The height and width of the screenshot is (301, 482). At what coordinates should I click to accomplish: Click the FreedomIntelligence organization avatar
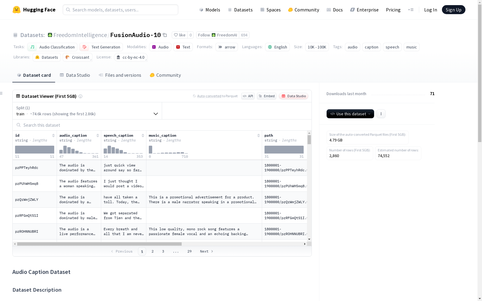pyautogui.click(x=50, y=35)
